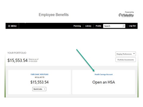Open the FAIR ISAAC 401K PLAN link

40,74
